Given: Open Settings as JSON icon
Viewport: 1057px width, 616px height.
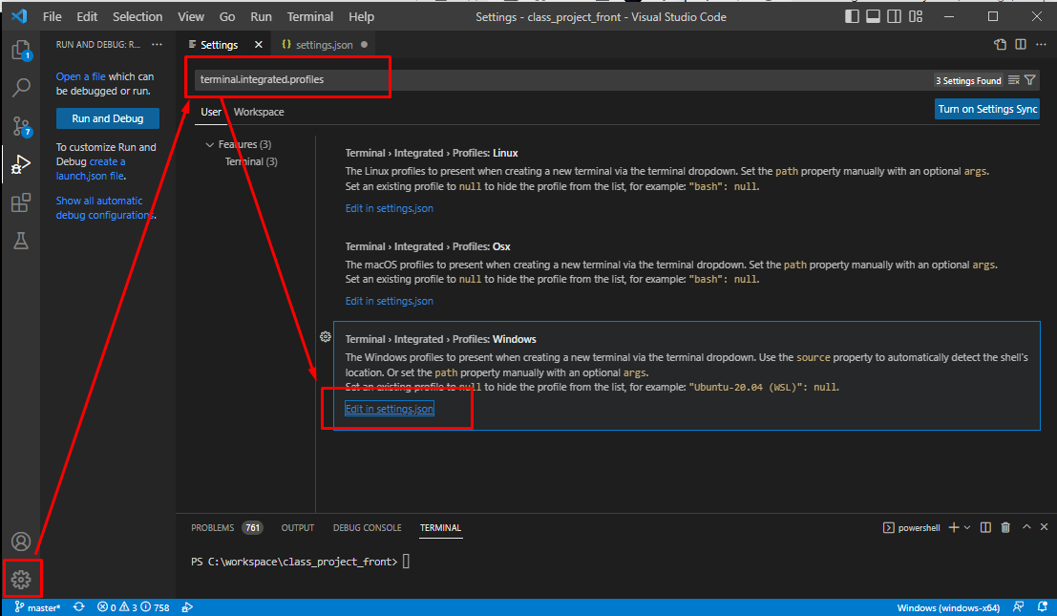Looking at the screenshot, I should [1000, 45].
